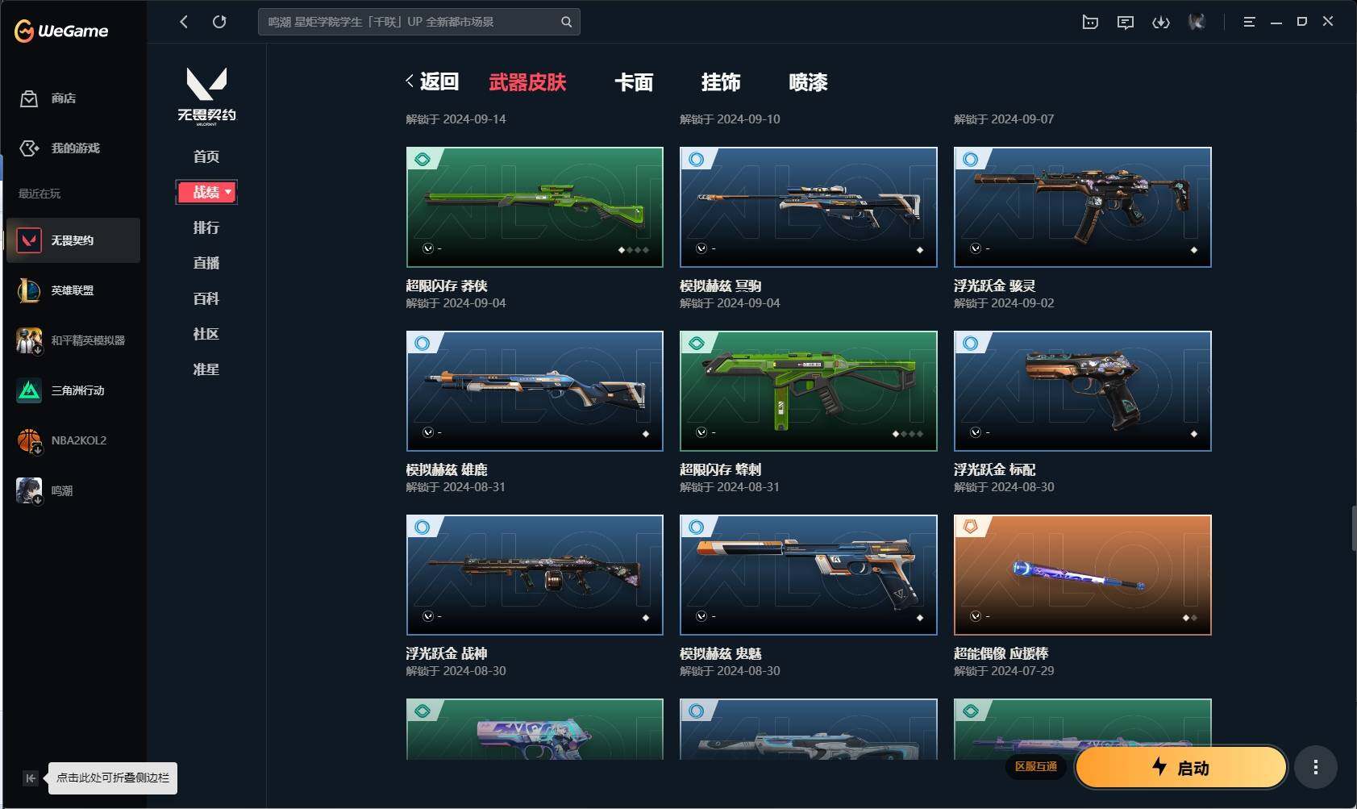Expand the 战绩 dropdown menu

(206, 192)
